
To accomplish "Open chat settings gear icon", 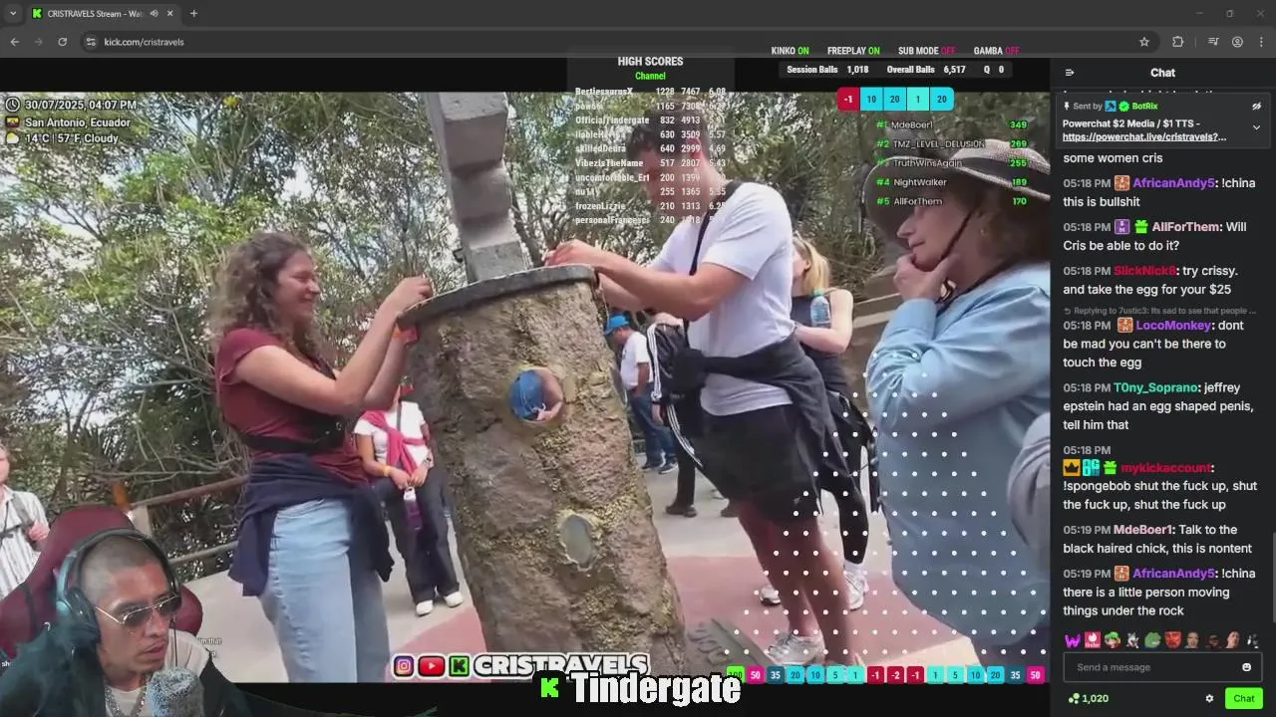I will (1209, 698).
